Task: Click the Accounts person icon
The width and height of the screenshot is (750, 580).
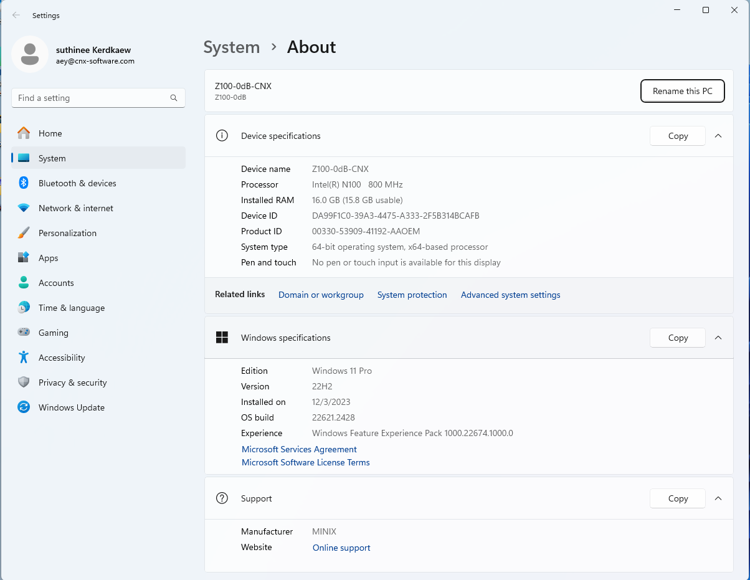Action: click(24, 283)
